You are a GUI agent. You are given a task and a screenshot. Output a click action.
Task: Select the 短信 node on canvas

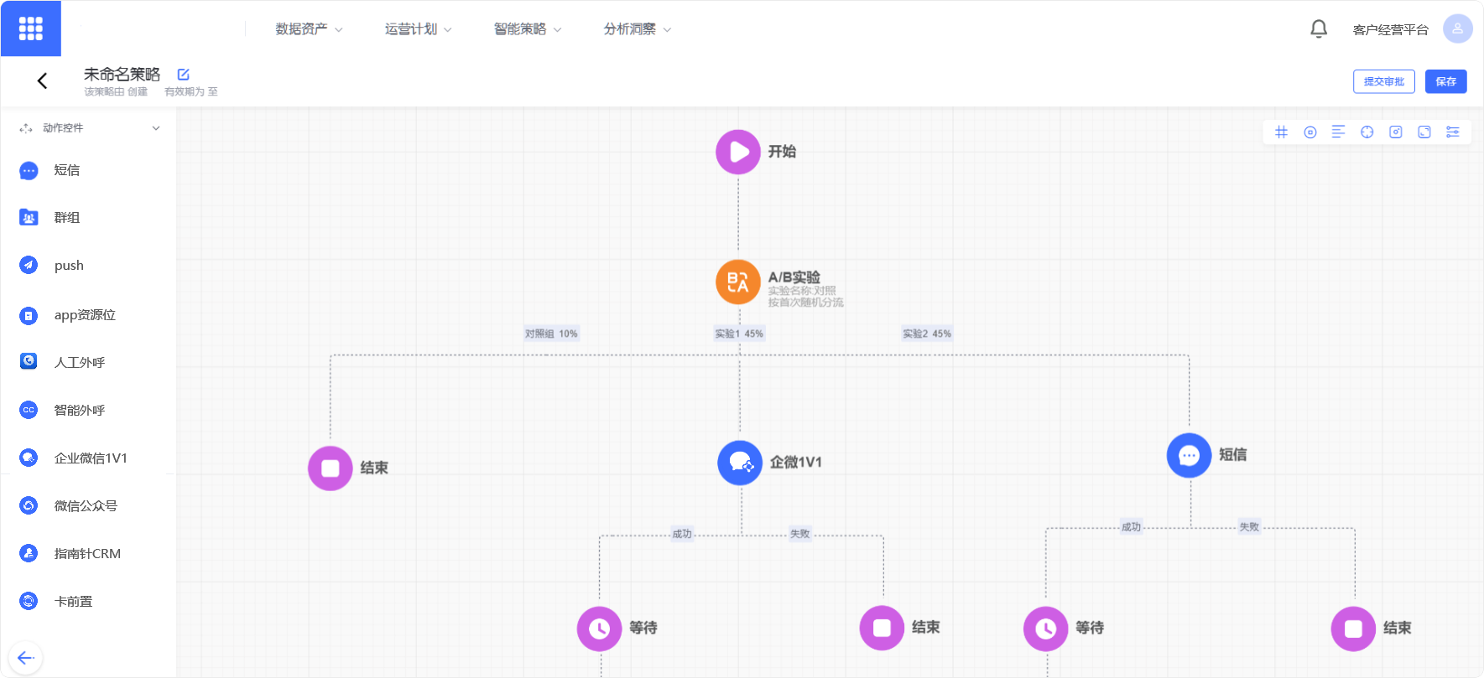coord(1189,455)
